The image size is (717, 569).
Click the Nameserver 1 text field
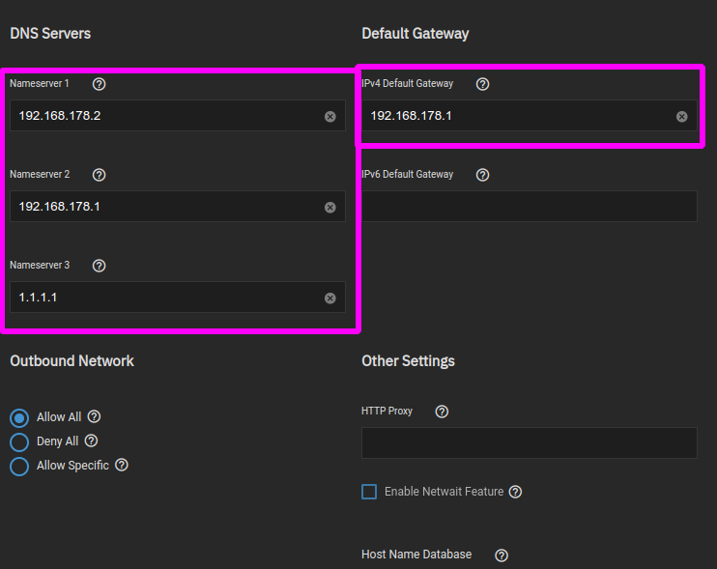point(164,116)
